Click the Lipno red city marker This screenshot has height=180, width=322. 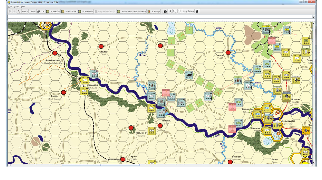(x=101, y=47)
